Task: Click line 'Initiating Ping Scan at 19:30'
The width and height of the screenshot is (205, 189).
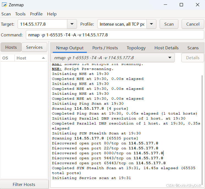Action: tap(88, 104)
